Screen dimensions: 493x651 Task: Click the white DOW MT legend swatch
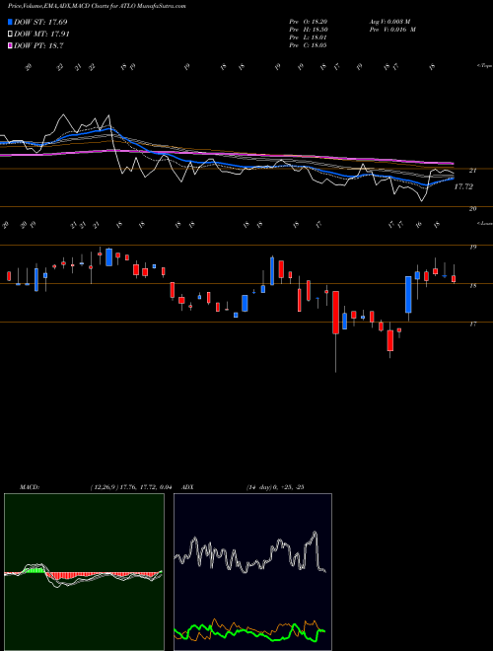pos(10,35)
